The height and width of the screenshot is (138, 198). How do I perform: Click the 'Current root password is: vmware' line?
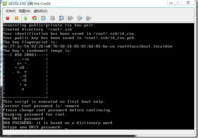[41, 106]
